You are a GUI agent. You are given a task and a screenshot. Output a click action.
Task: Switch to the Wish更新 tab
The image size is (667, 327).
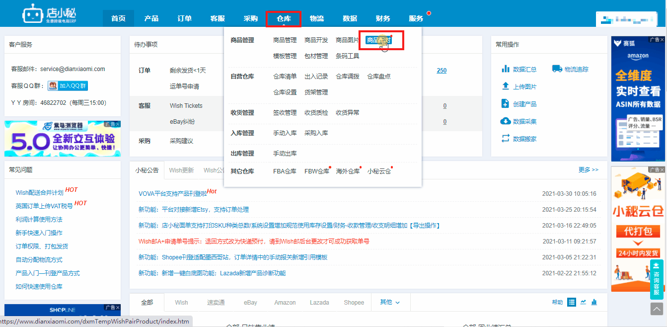pos(181,170)
